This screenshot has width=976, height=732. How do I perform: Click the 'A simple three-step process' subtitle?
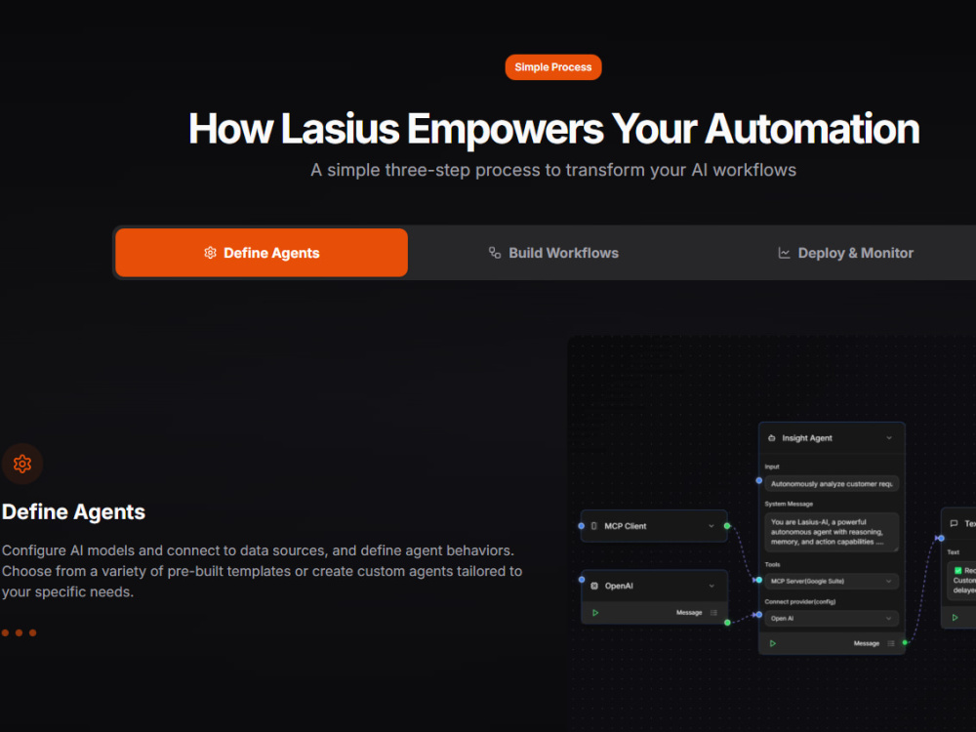pos(553,170)
